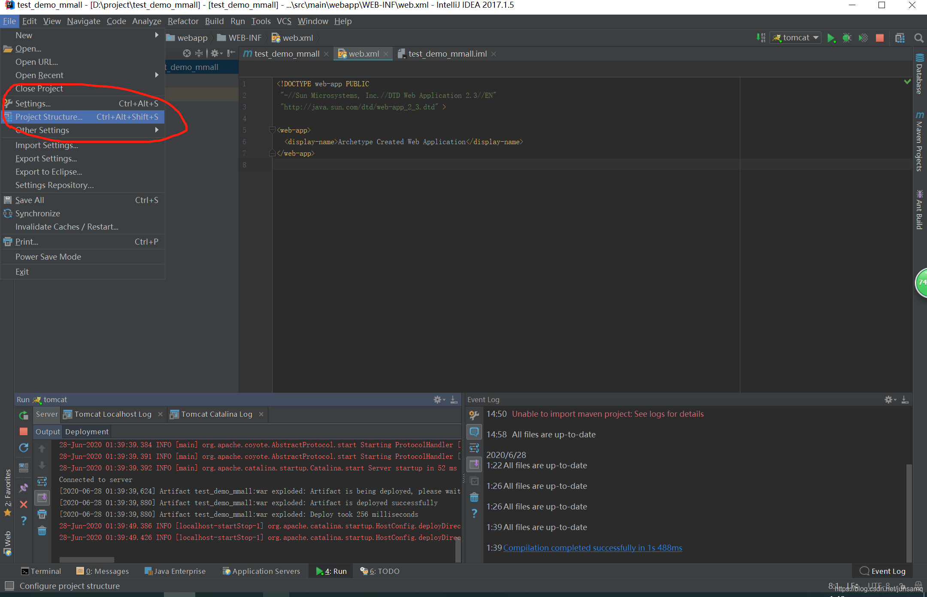Click the Run console horizontal scrollbar
This screenshot has width=927, height=597.
(x=87, y=560)
